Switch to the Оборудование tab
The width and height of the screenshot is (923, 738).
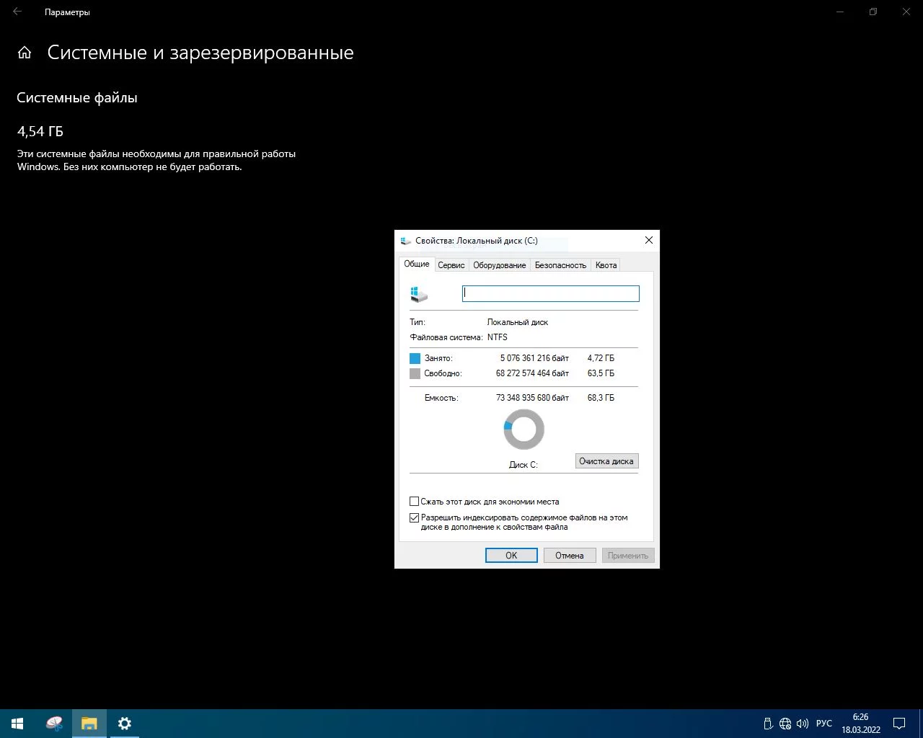pyautogui.click(x=500, y=265)
